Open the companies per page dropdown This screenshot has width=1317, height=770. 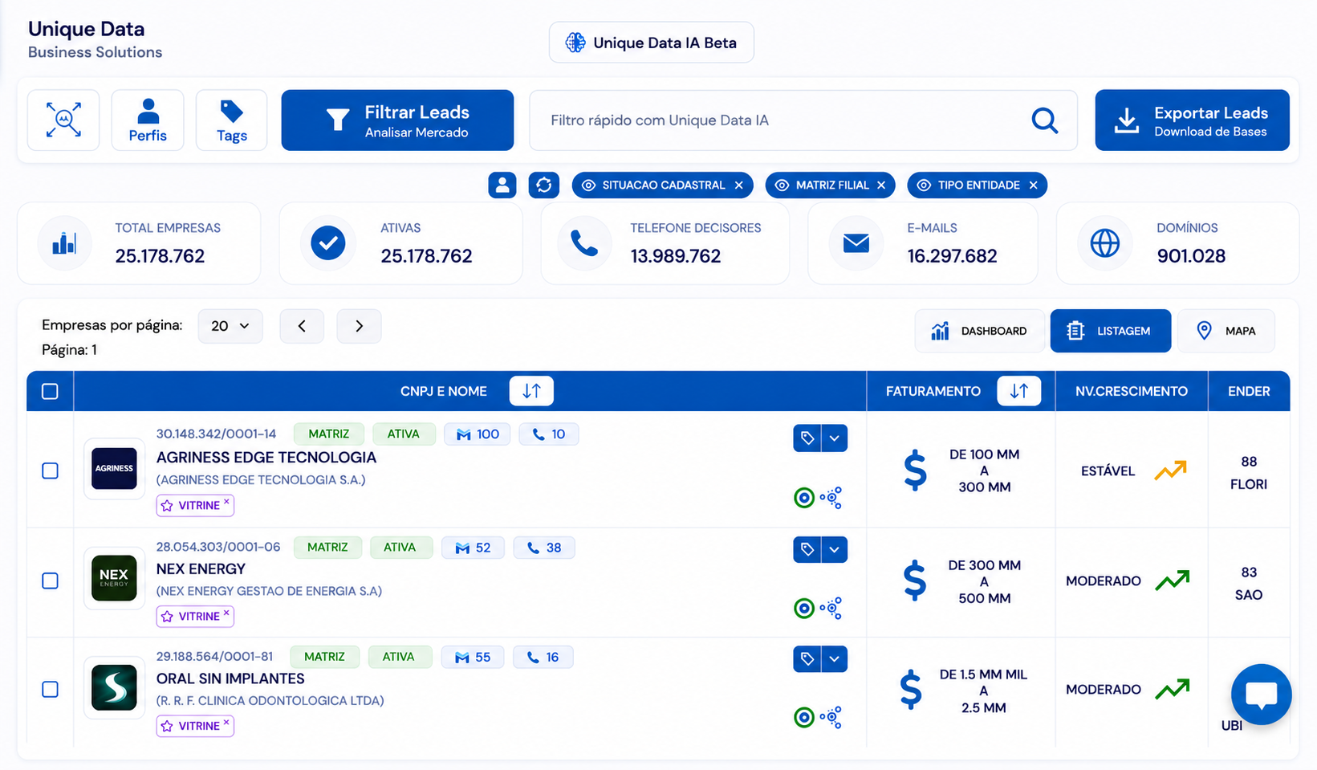pyautogui.click(x=230, y=326)
